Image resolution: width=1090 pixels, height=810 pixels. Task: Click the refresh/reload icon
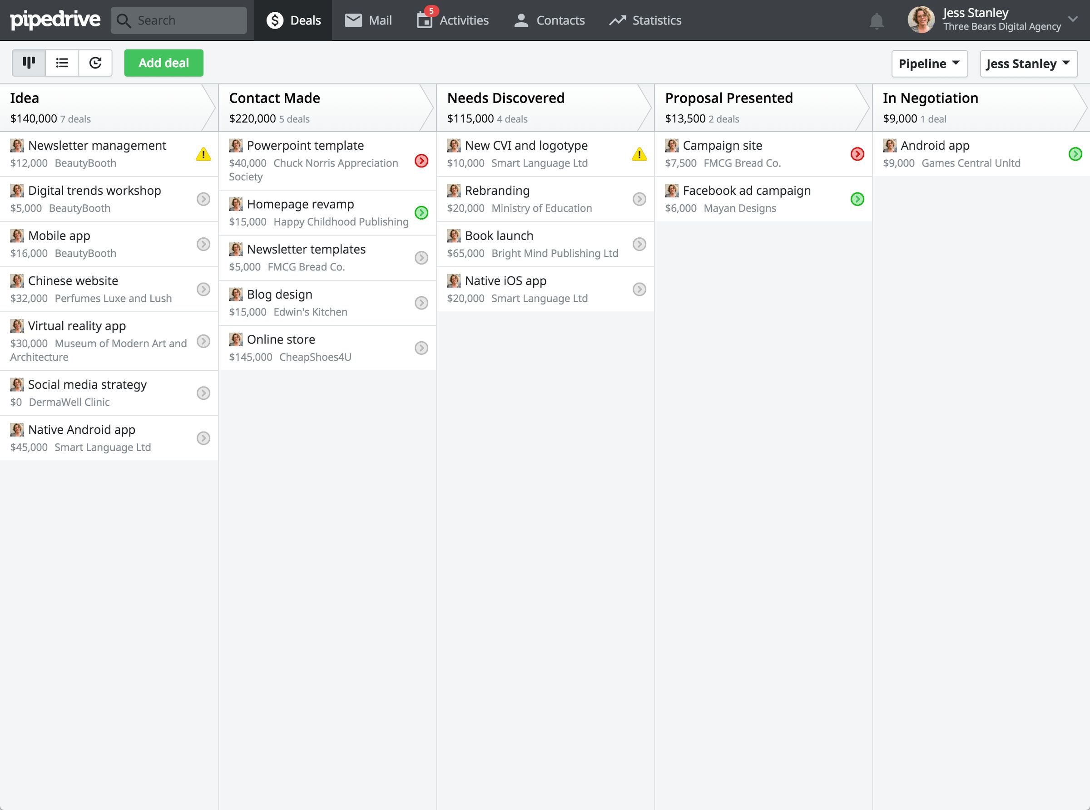click(x=95, y=62)
